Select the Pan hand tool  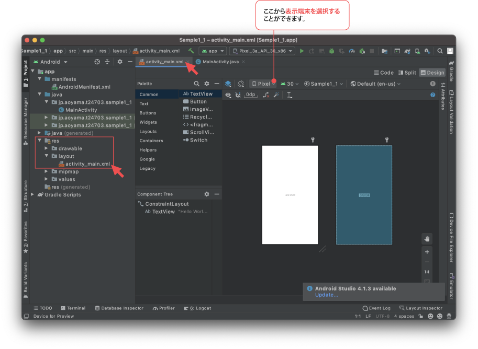[427, 239]
